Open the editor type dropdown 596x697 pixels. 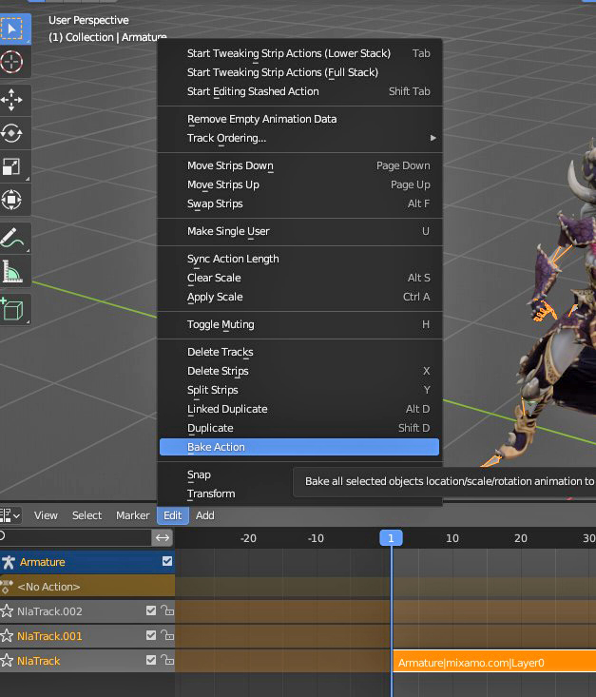[x=10, y=515]
